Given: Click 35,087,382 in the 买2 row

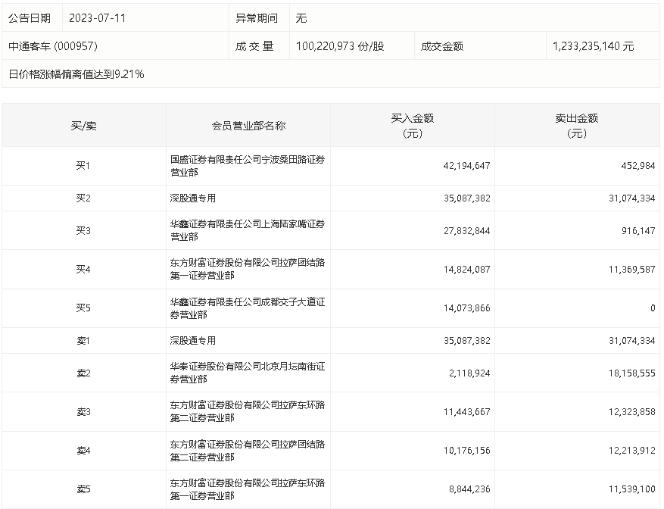Looking at the screenshot, I should point(466,198).
